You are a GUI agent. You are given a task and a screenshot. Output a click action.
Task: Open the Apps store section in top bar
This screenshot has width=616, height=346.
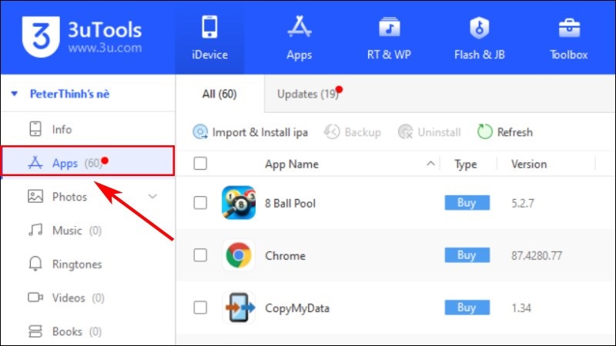(x=299, y=38)
